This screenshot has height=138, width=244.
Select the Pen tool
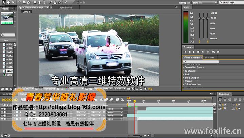[40, 2]
